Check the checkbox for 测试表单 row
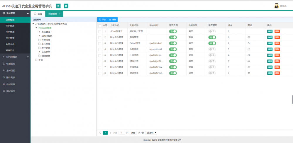The height and width of the screenshot is (143, 293). click(x=100, y=73)
